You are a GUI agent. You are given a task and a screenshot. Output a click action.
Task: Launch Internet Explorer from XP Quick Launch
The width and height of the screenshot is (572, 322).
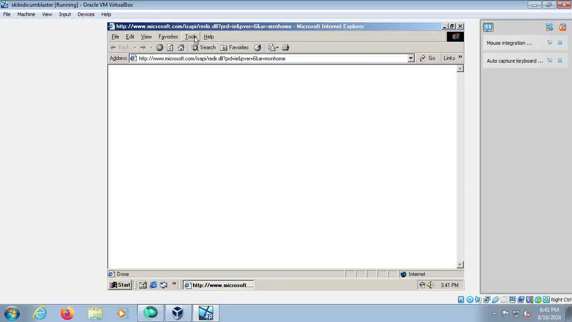(x=153, y=285)
